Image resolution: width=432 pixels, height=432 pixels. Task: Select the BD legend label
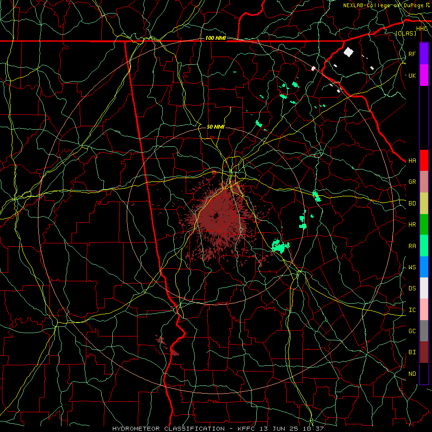tap(412, 204)
